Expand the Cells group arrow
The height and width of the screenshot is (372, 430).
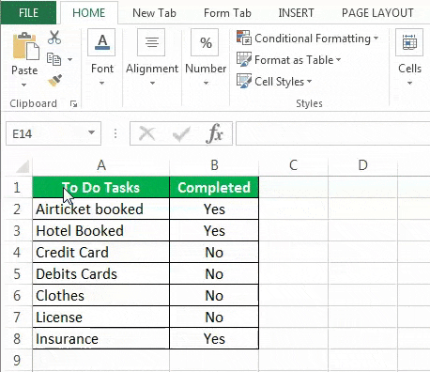pyautogui.click(x=409, y=83)
